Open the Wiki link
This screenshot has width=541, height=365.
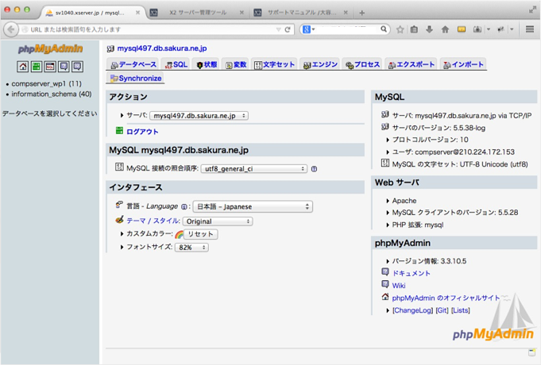[x=399, y=286]
